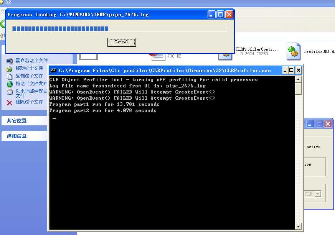Minimize the CLRProfiler.exe console window

[x=285, y=70]
